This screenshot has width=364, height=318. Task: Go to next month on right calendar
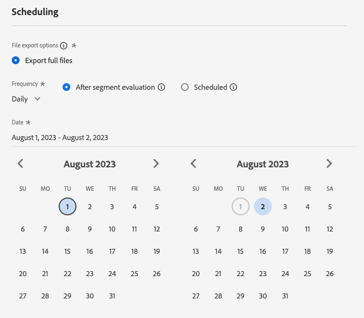(x=329, y=163)
